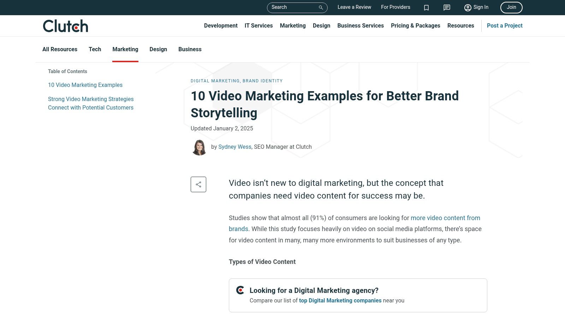The image size is (565, 318).
Task: Jump to 10 Video Marketing Examples section
Action: click(x=85, y=85)
